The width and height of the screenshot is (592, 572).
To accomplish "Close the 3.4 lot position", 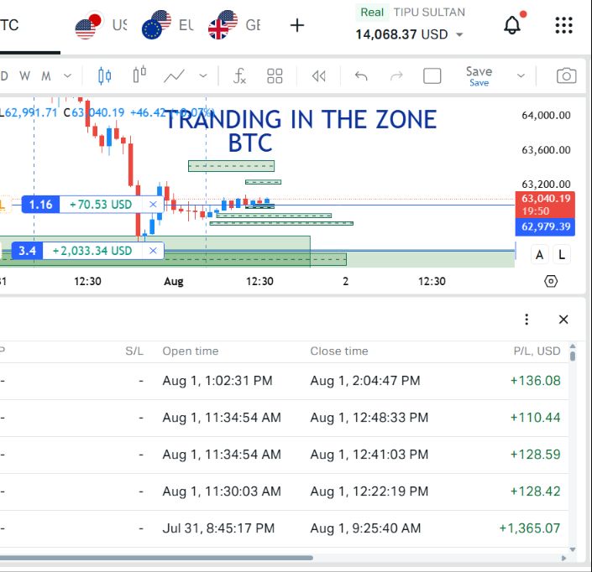I will pyautogui.click(x=153, y=251).
